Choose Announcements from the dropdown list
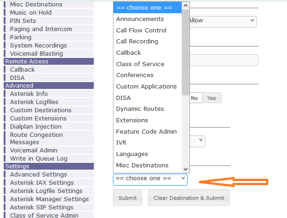The width and height of the screenshot is (287, 218). [140, 19]
